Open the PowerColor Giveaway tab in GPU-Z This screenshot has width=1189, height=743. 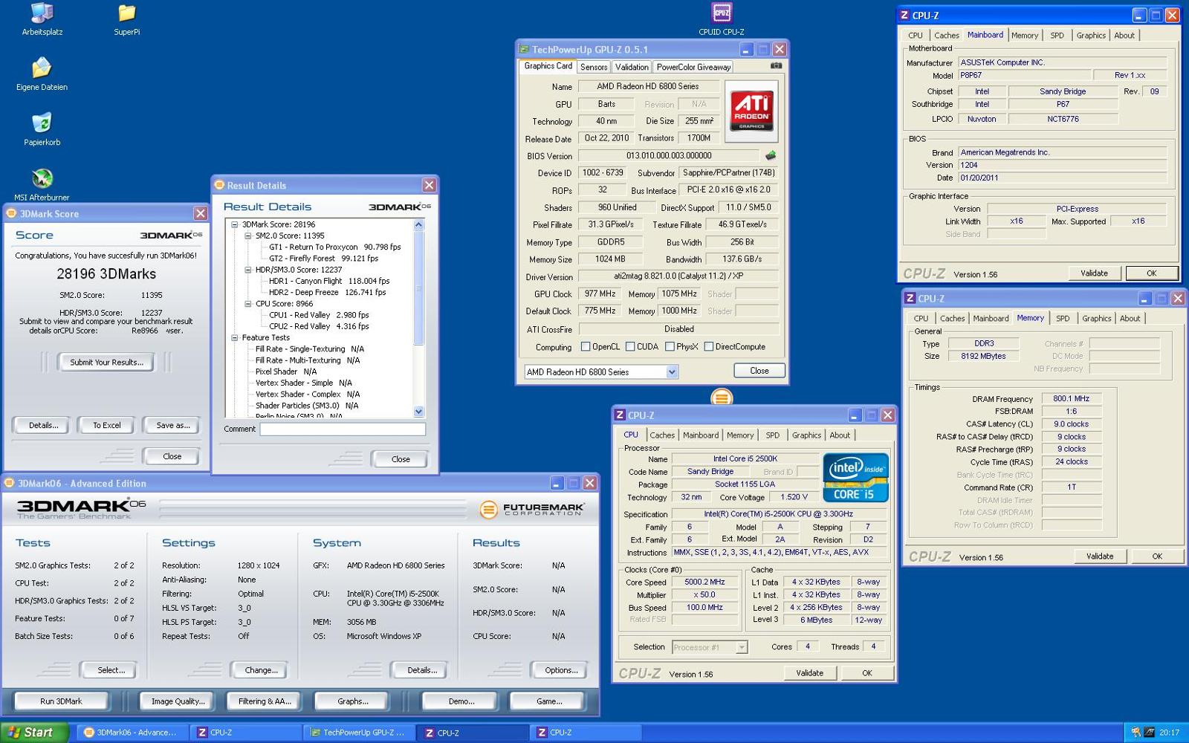pos(693,67)
